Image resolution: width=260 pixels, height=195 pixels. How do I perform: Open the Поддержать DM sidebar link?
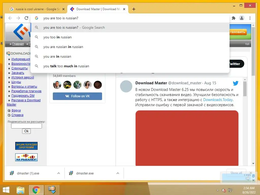tap(23, 96)
